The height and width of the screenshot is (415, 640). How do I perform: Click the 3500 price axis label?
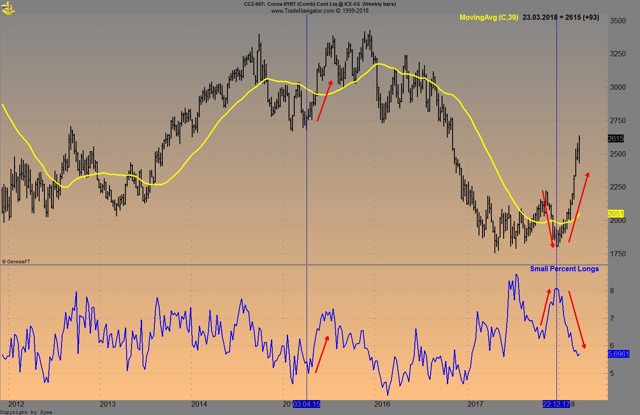pyautogui.click(x=618, y=21)
